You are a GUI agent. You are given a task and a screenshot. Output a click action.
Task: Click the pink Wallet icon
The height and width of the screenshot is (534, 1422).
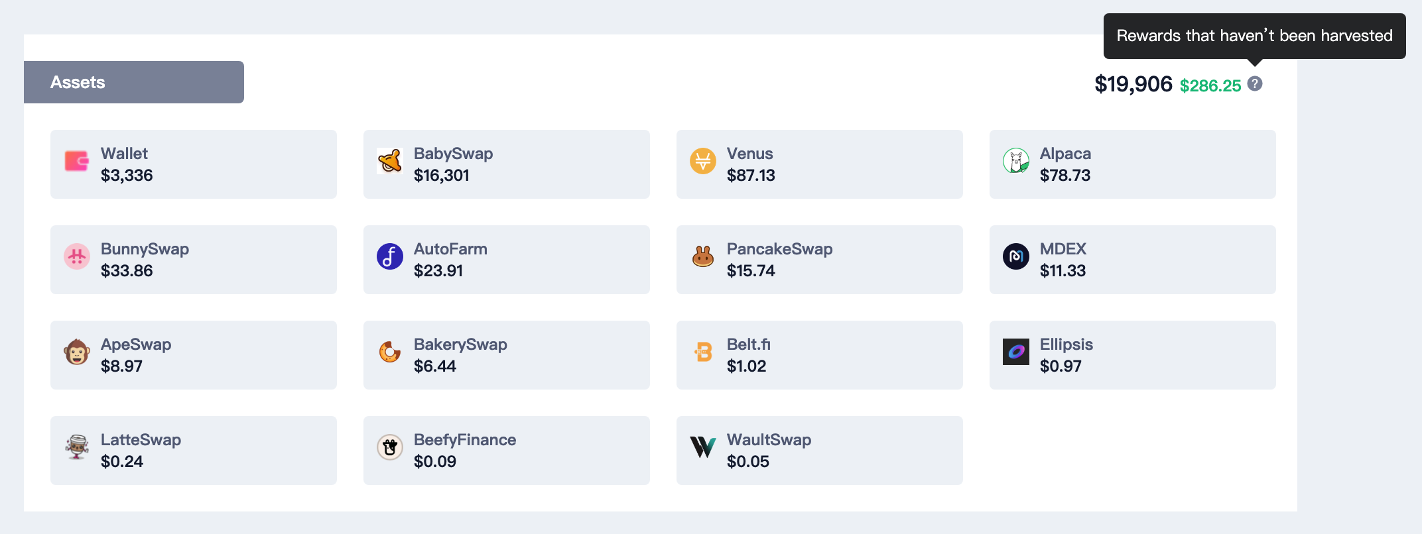coord(77,161)
